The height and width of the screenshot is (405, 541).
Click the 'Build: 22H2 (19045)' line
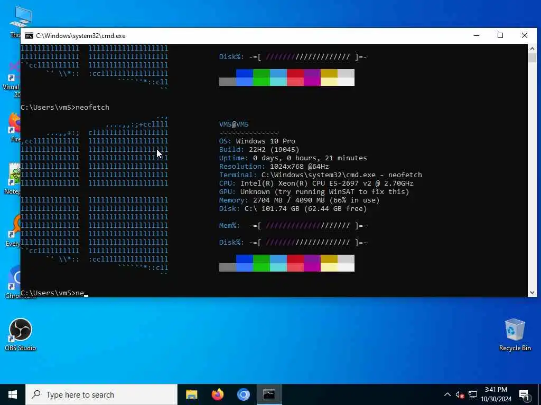point(259,149)
